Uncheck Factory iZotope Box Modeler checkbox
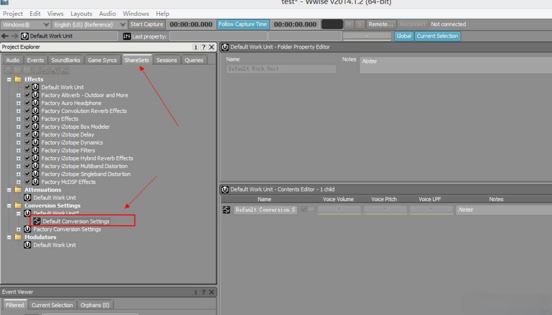552x315 pixels. pos(27,127)
